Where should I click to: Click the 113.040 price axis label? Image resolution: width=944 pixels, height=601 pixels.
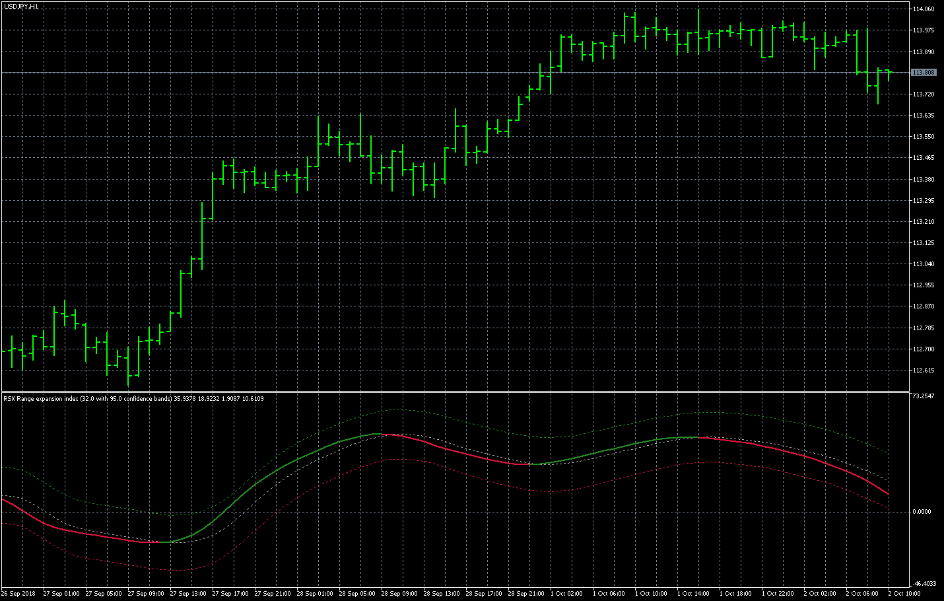(x=923, y=264)
